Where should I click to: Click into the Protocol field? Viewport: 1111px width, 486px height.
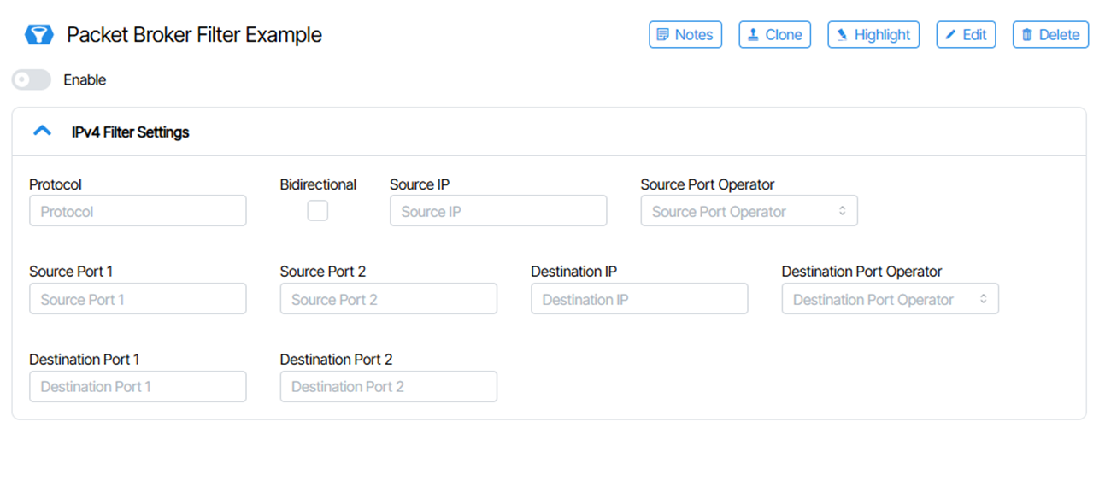pyautogui.click(x=138, y=212)
